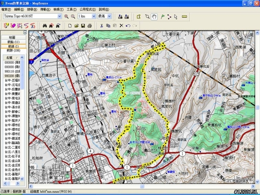Select the 台北-二重 track row

(x=12, y=147)
